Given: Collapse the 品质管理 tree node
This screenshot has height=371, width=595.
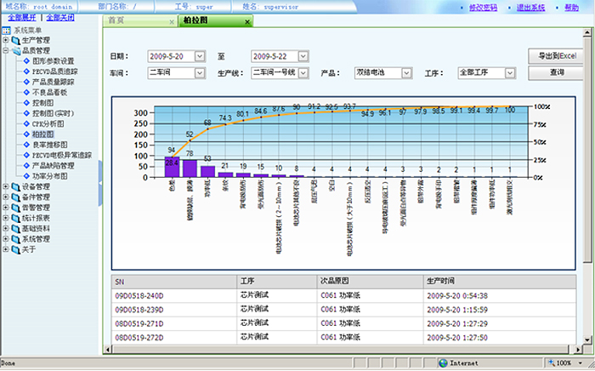Looking at the screenshot, I should [x=6, y=50].
